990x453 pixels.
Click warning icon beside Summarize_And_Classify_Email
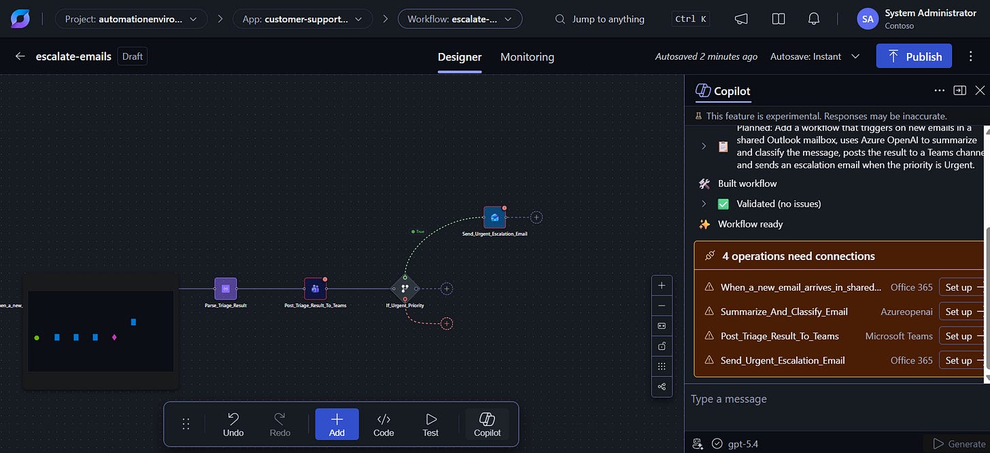pos(709,312)
